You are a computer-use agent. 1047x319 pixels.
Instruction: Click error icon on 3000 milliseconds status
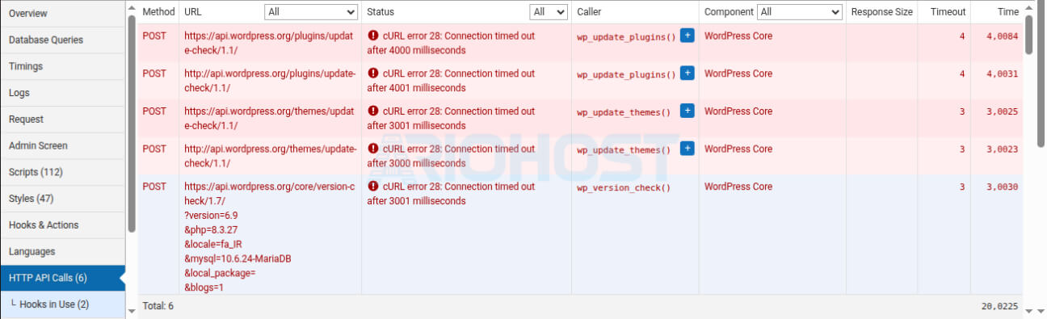pos(373,149)
